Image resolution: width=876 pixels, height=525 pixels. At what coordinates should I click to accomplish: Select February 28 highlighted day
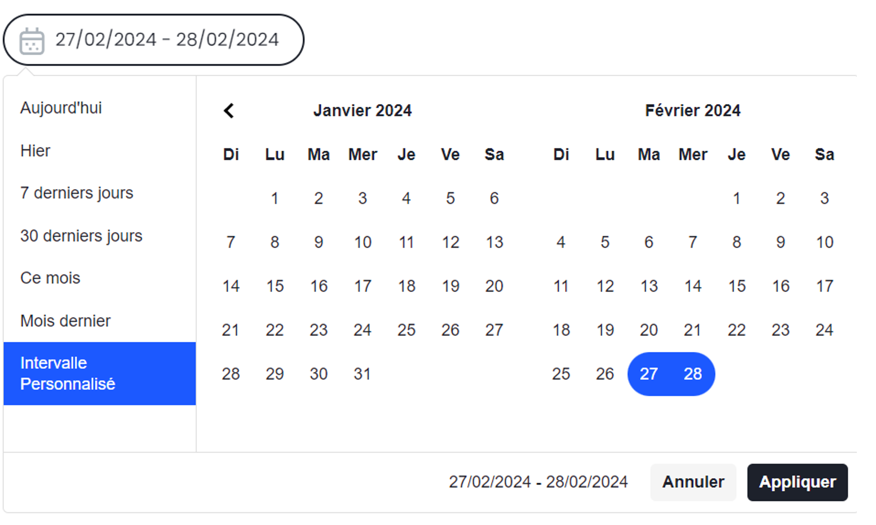click(693, 374)
